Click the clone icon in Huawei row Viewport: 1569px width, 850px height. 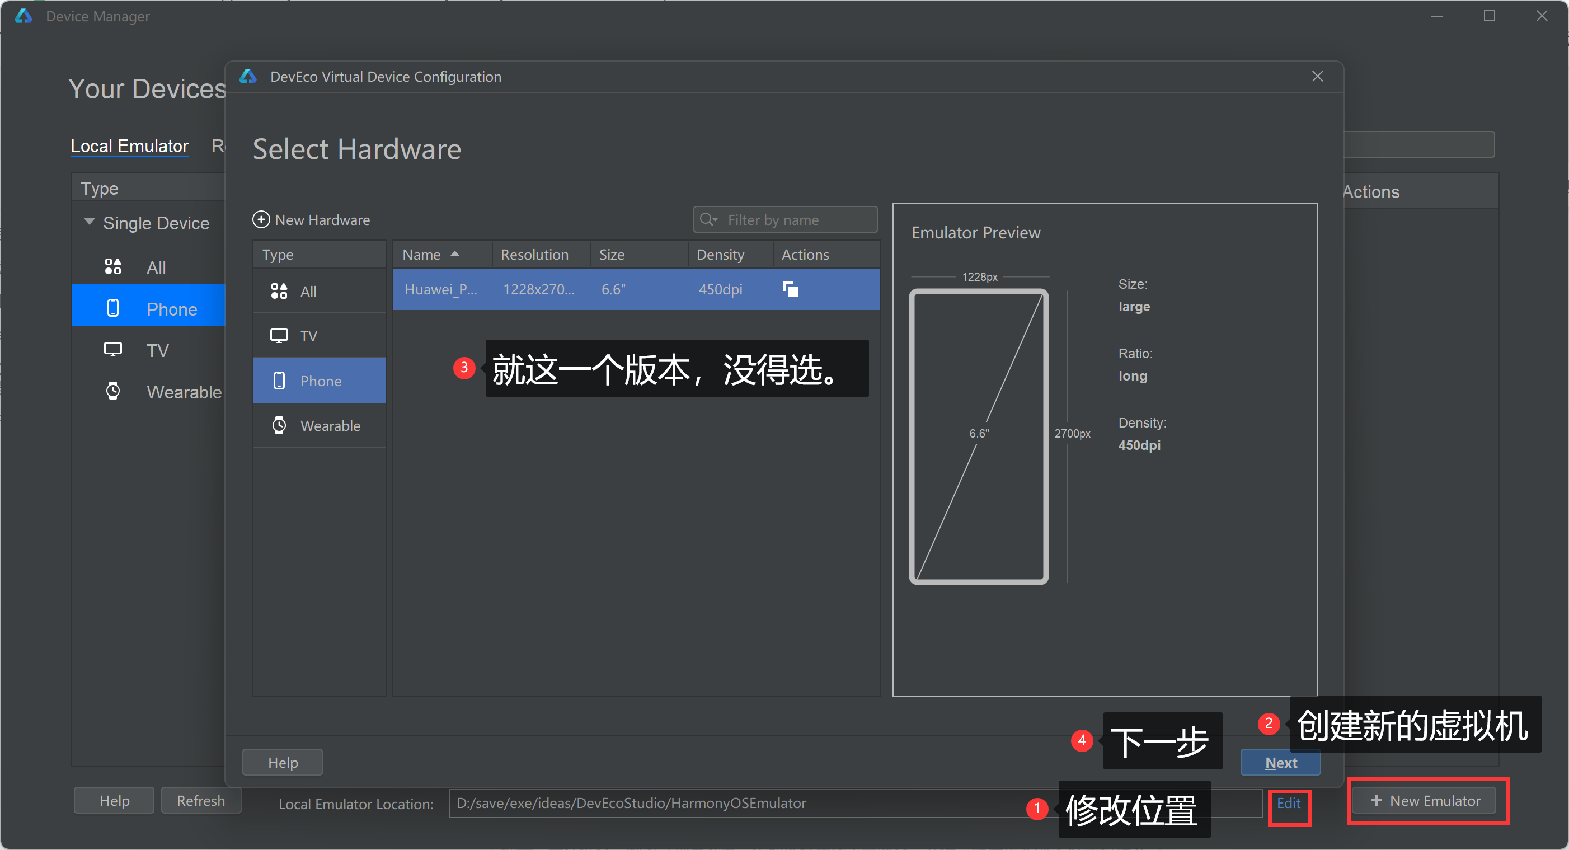[x=790, y=289]
